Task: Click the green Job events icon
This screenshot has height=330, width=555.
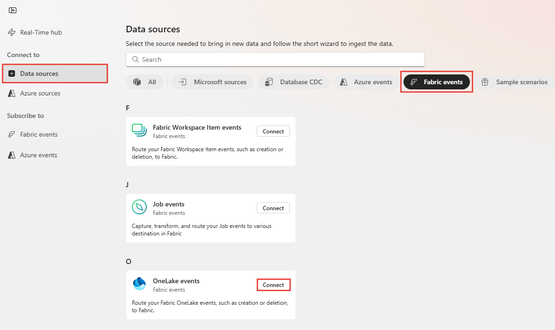Action: (139, 207)
